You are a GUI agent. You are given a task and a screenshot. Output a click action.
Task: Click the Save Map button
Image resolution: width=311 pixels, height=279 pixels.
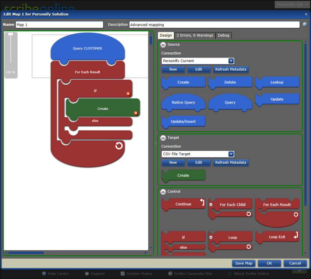pyautogui.click(x=243, y=263)
